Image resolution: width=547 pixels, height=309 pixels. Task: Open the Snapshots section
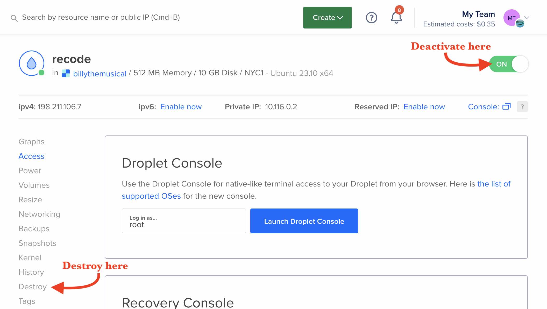(x=37, y=243)
